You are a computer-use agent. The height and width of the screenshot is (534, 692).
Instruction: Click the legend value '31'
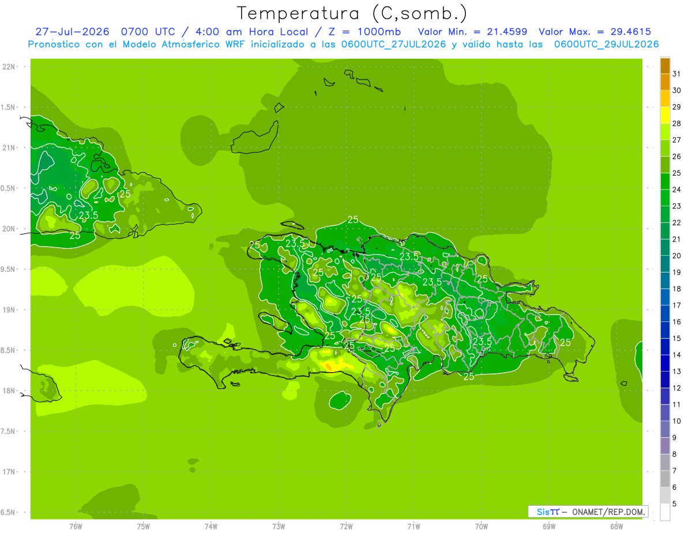tap(676, 74)
